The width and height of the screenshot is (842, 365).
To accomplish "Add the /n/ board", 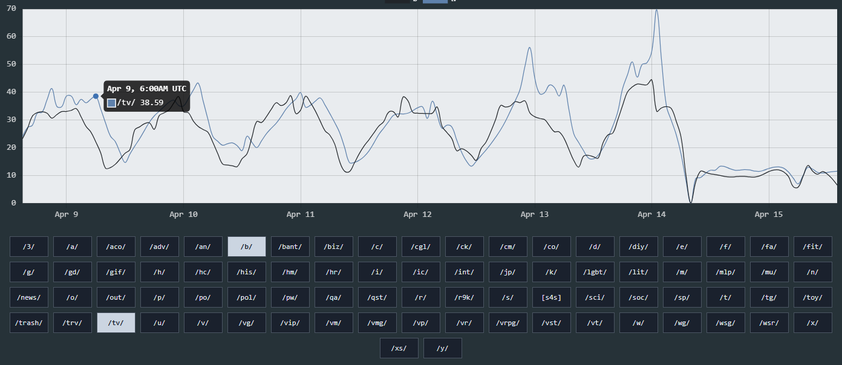I will tap(813, 272).
